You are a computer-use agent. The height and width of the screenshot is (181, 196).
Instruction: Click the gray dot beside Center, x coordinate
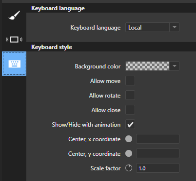[129, 139]
